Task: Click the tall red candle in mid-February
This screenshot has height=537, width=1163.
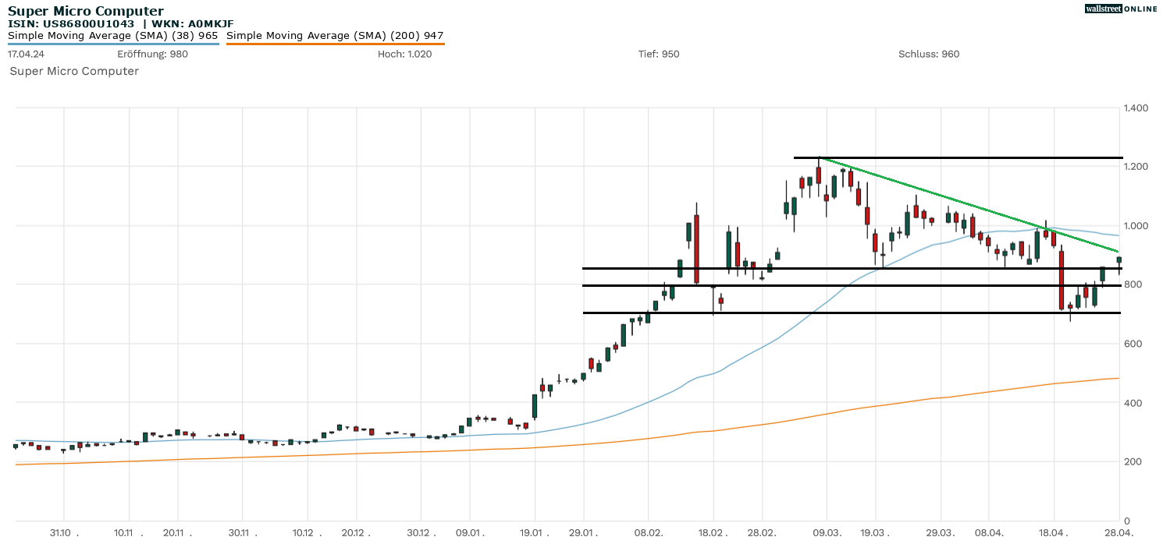Action: pyautogui.click(x=696, y=248)
